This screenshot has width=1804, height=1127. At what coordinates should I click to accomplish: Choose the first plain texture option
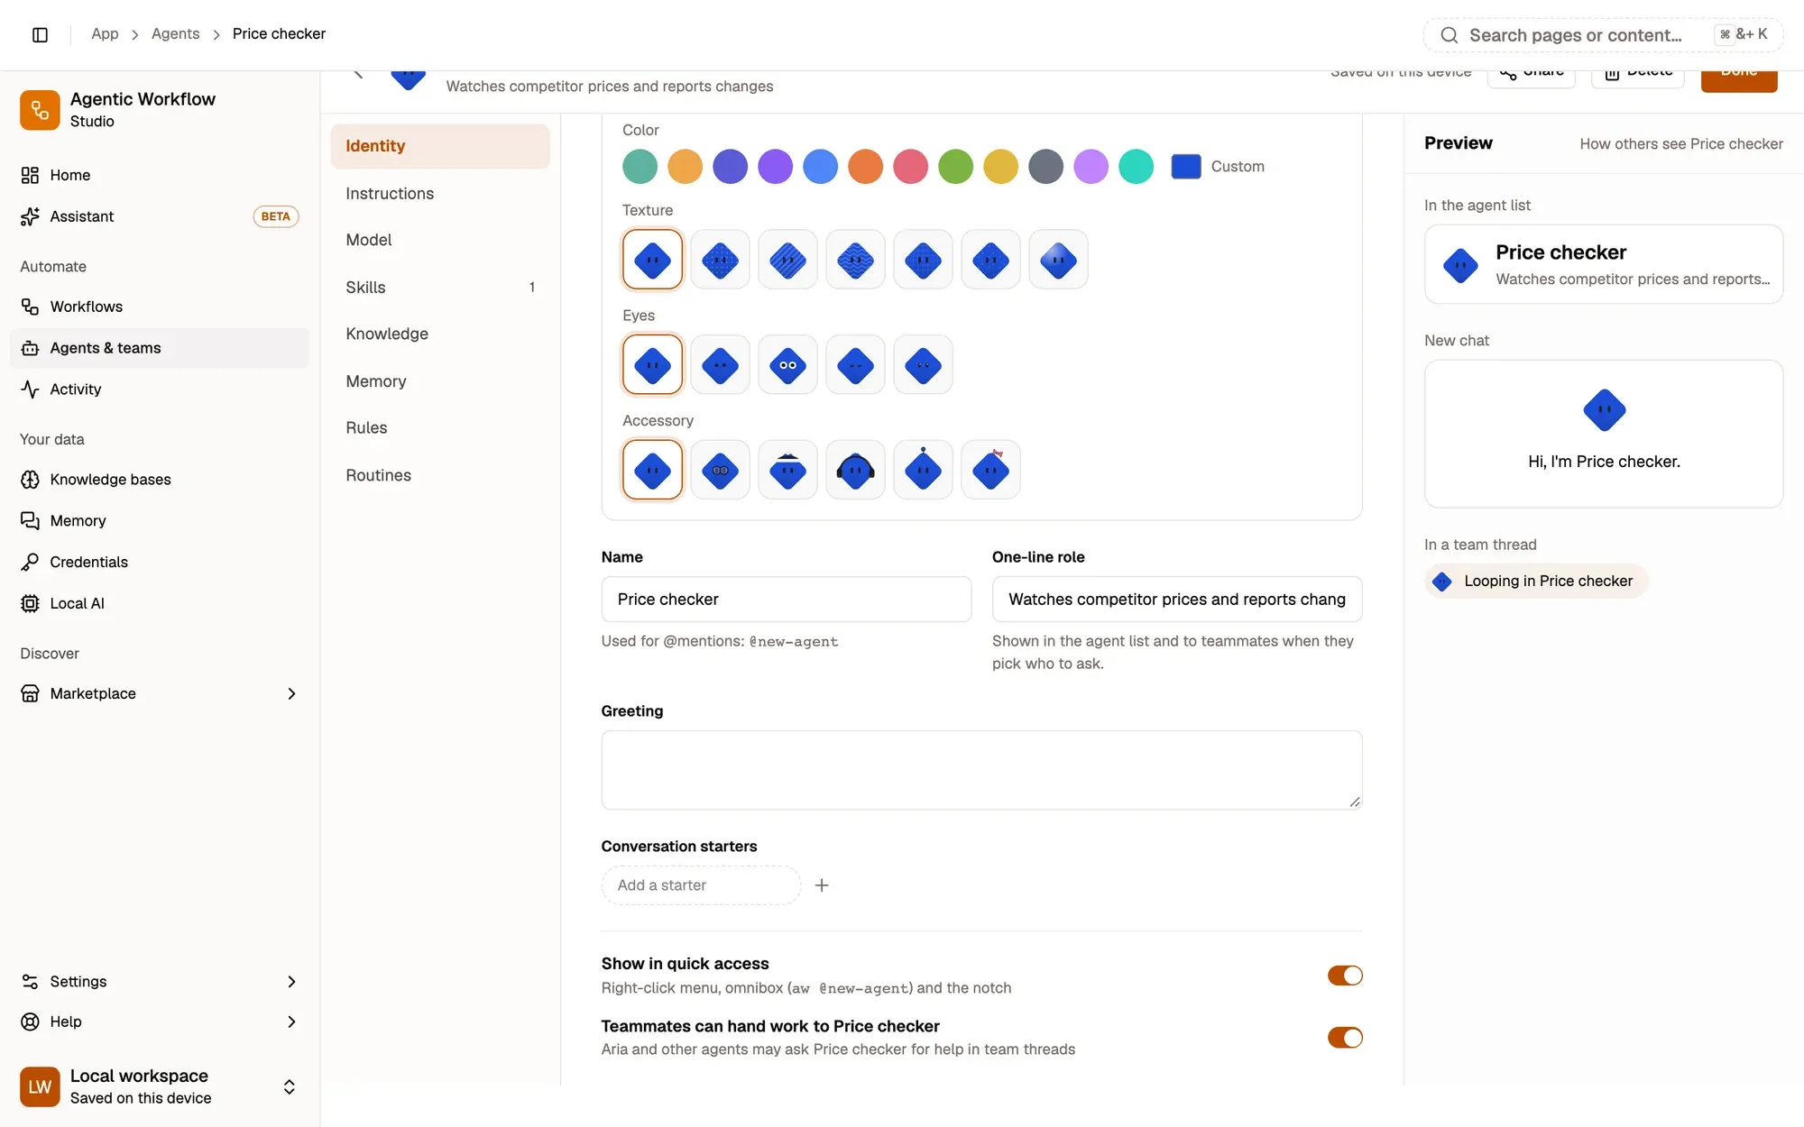[652, 260]
